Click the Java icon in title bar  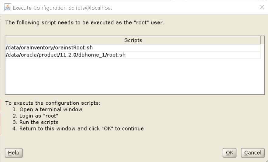click(x=8, y=7)
